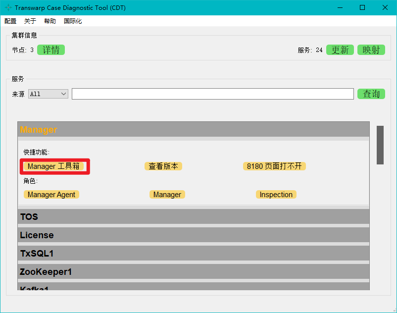Open the 配置 menu
The width and height of the screenshot is (397, 313).
click(10, 21)
